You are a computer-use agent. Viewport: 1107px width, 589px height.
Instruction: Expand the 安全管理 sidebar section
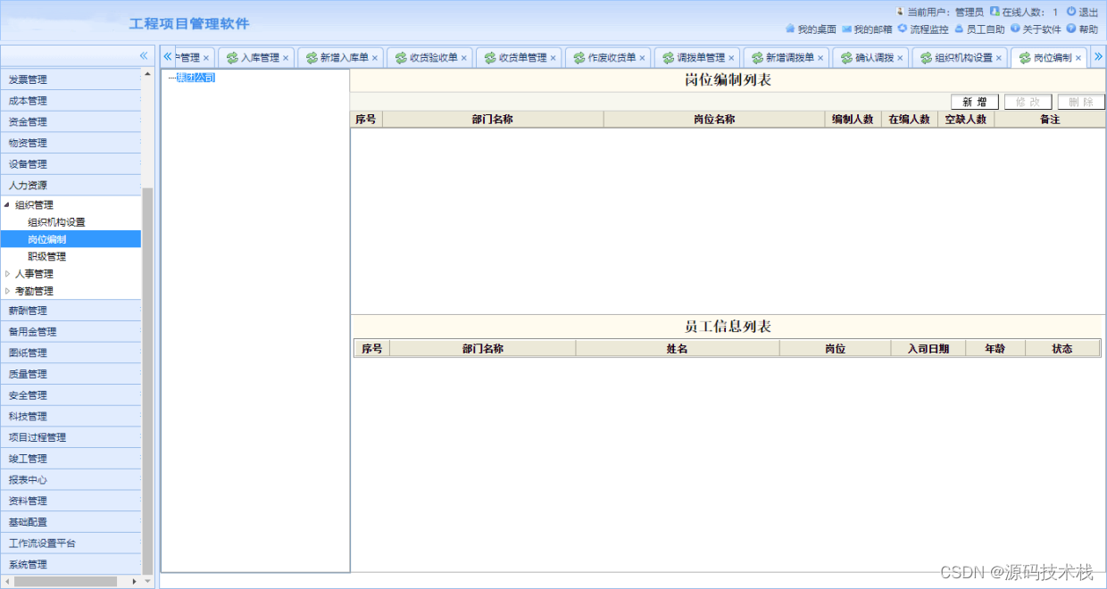(71, 395)
